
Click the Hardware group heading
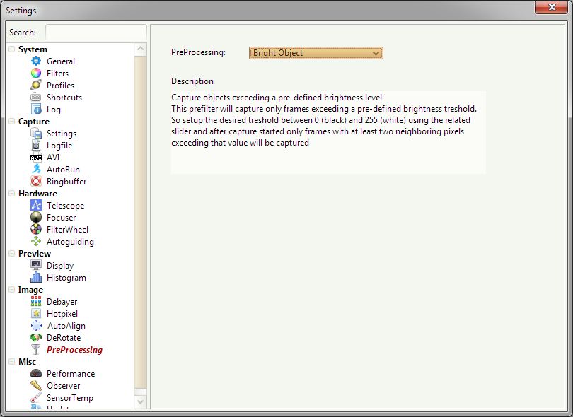[x=37, y=194]
